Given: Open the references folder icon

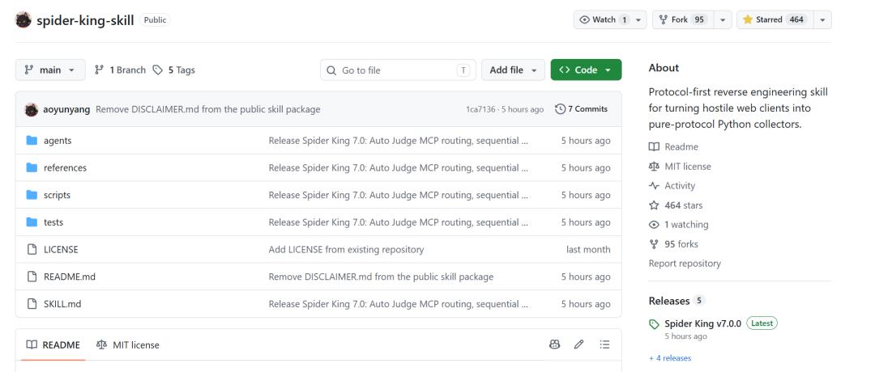Looking at the screenshot, I should [x=32, y=167].
